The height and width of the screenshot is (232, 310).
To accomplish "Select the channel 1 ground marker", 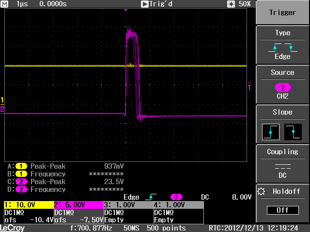I will (2, 101).
